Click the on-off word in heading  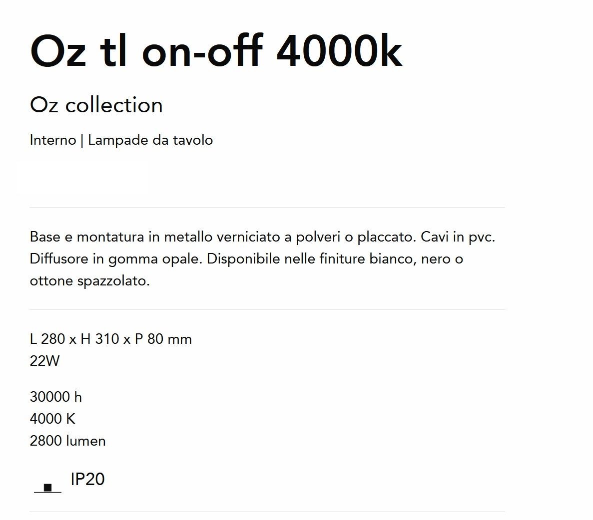pos(202,51)
